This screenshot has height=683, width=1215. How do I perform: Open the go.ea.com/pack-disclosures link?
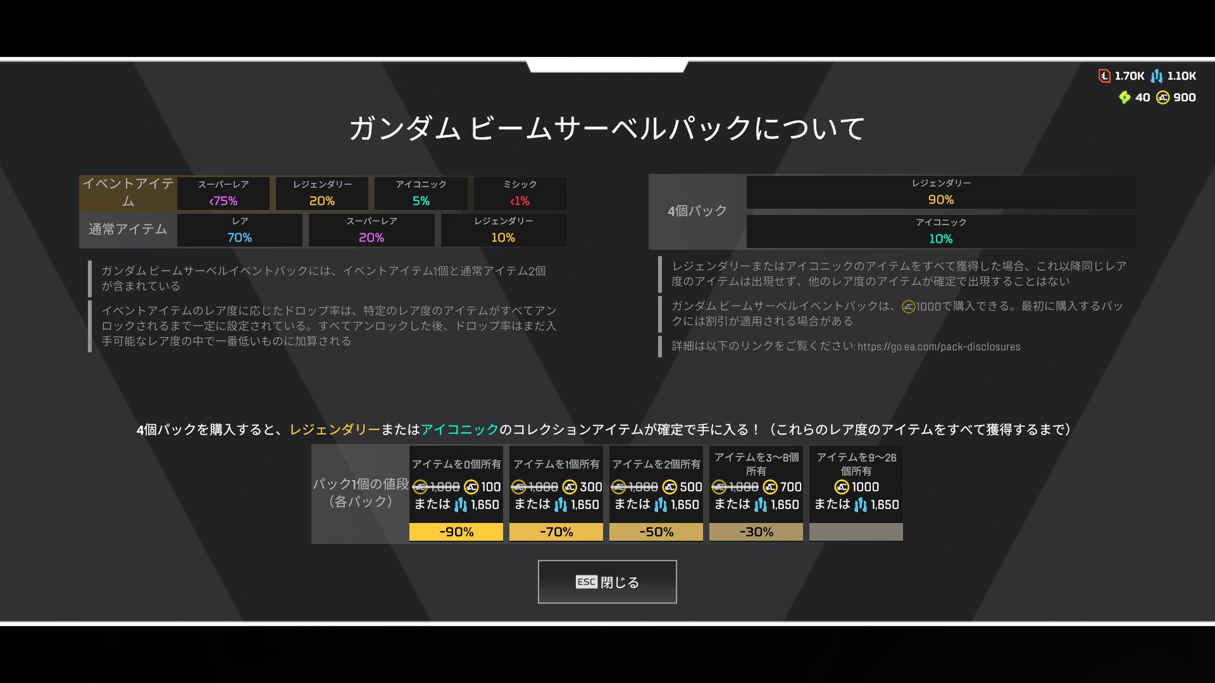coord(938,347)
